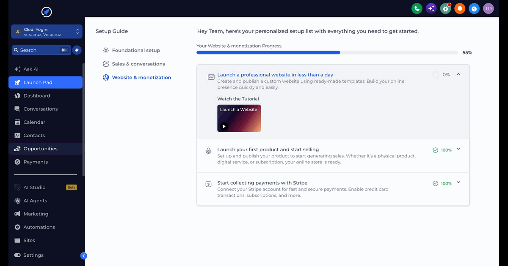Select Launch Pad in sidebar
Viewport: 508px width, 266px height.
tap(45, 82)
